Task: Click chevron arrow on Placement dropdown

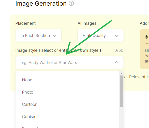Action: point(55,36)
